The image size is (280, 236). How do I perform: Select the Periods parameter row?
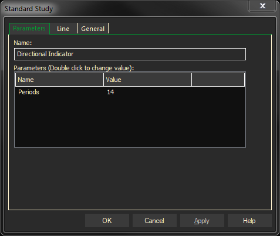click(x=130, y=92)
